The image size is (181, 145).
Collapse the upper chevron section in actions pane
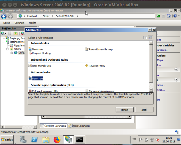[x=176, y=69]
